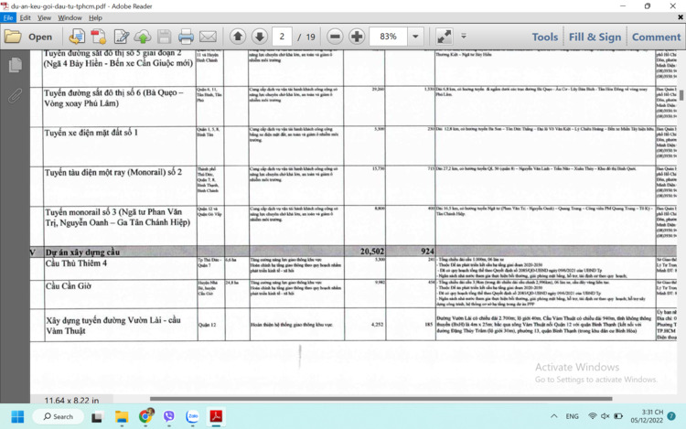Zoom out with the minus button
The image size is (686, 429).
(335, 37)
